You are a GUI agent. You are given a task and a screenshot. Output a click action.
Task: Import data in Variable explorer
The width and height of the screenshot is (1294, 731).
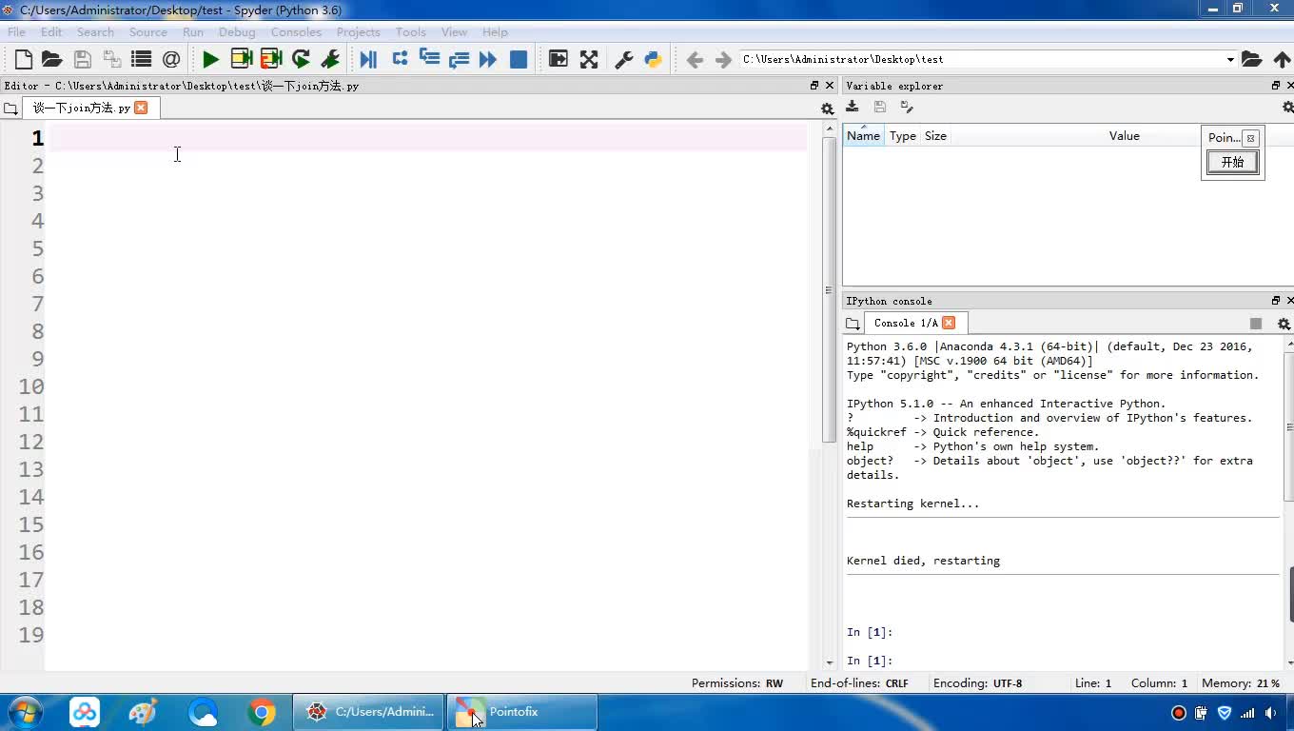(x=853, y=107)
